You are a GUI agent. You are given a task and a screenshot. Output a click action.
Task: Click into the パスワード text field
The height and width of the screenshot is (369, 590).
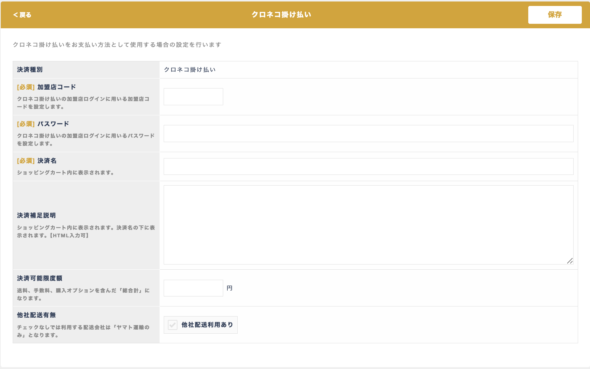click(368, 134)
